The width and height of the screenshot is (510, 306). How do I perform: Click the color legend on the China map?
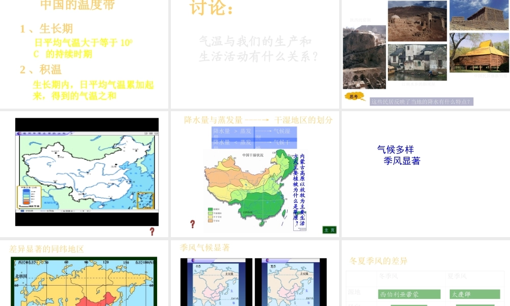(x=29, y=197)
